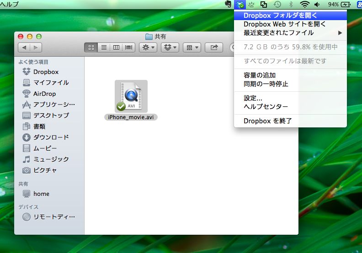The width and height of the screenshot is (362, 253).
Task: Go forward in Finder history
Action: coord(36,47)
